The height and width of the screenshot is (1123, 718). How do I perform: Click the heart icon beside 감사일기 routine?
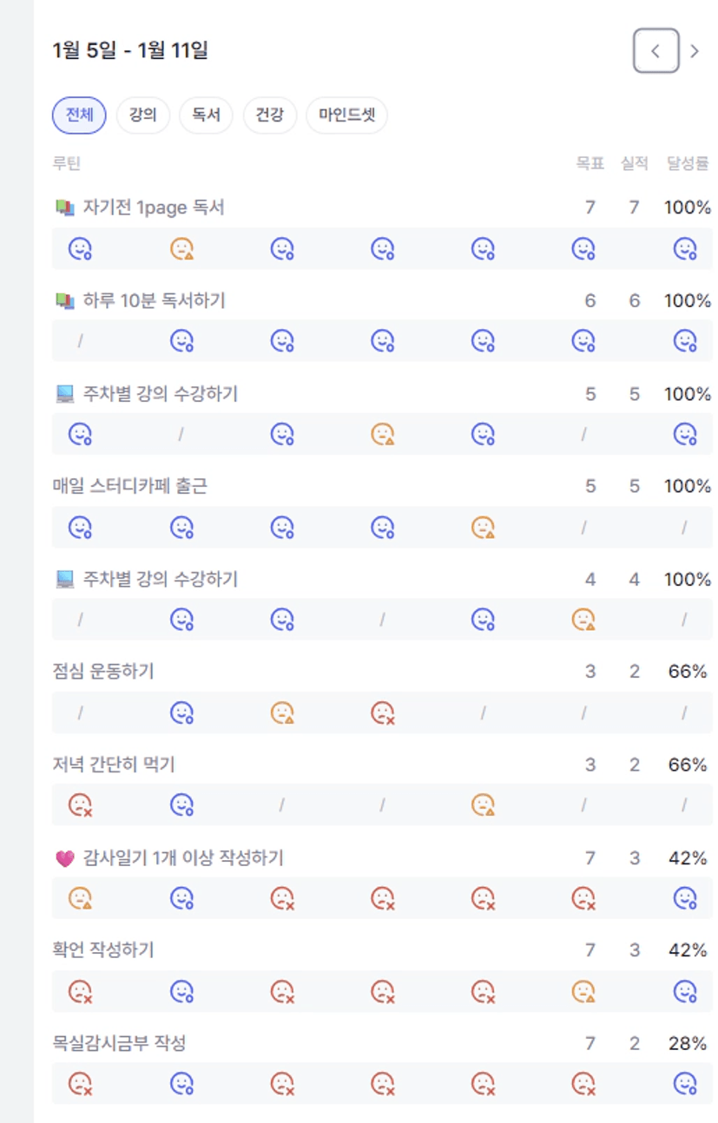pyautogui.click(x=64, y=859)
